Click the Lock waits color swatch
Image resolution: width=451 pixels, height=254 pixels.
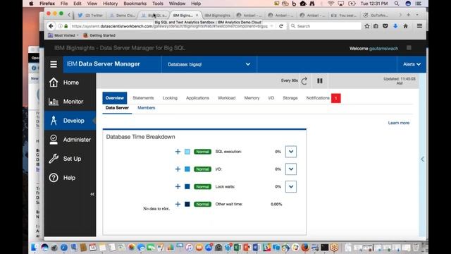187,186
